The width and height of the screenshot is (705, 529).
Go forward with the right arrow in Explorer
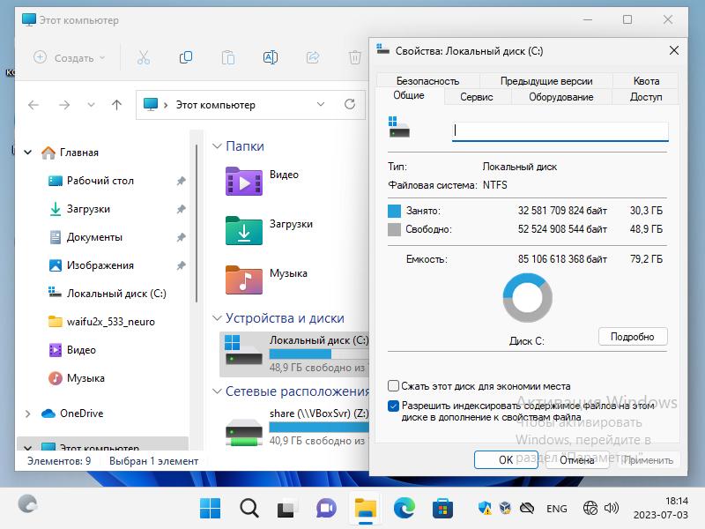(x=64, y=105)
